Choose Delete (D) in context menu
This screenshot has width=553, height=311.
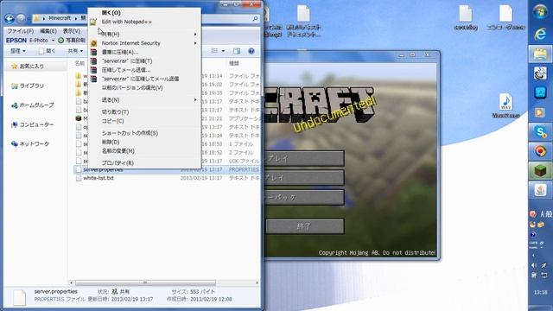pyautogui.click(x=144, y=142)
